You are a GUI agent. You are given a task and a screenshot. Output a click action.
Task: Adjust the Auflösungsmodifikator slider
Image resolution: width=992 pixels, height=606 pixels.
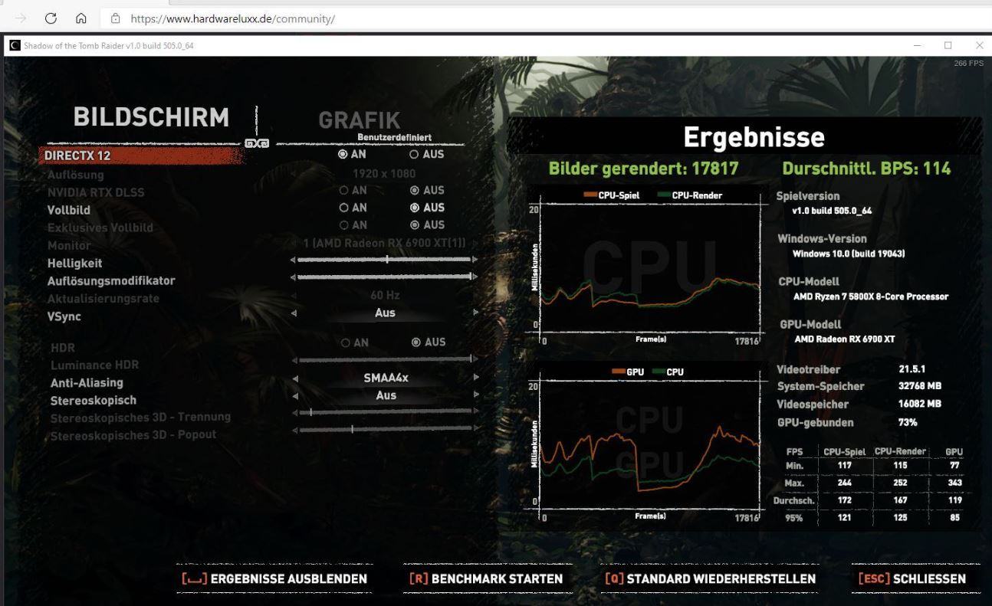(x=384, y=276)
